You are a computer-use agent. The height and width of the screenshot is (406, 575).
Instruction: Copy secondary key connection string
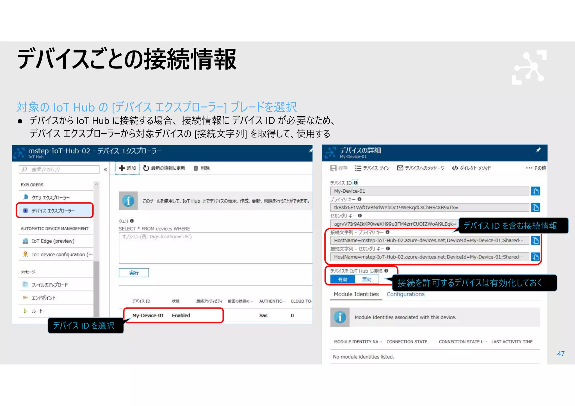[x=535, y=257]
